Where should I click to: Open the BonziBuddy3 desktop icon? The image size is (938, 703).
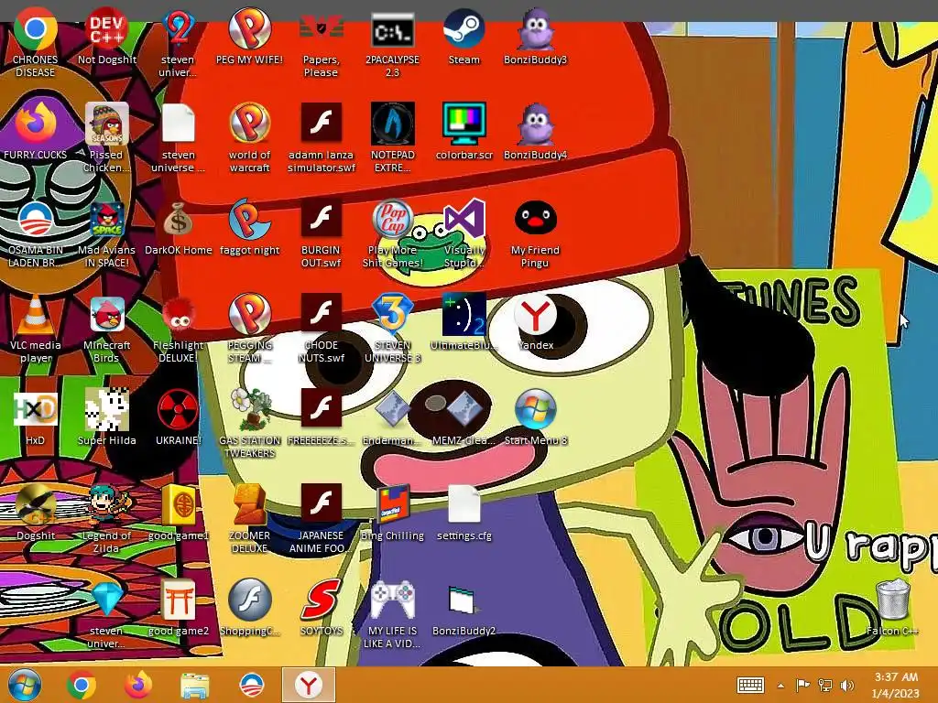(x=535, y=30)
